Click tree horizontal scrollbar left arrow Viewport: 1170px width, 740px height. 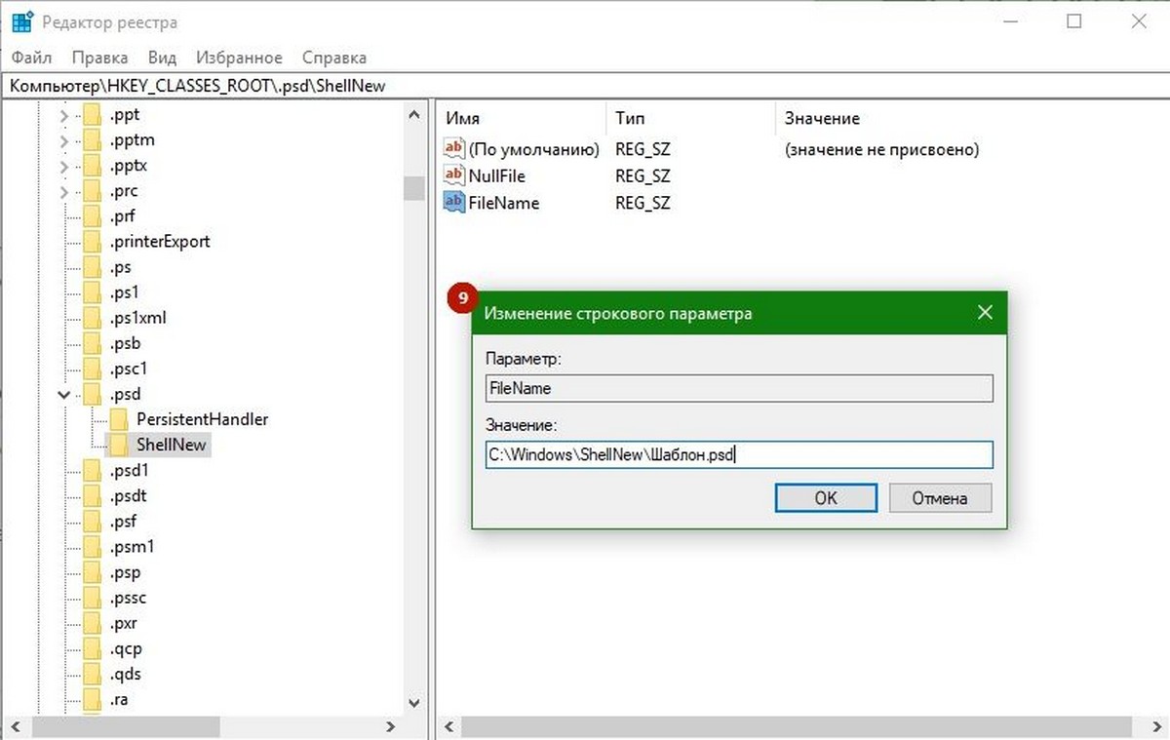[15, 726]
